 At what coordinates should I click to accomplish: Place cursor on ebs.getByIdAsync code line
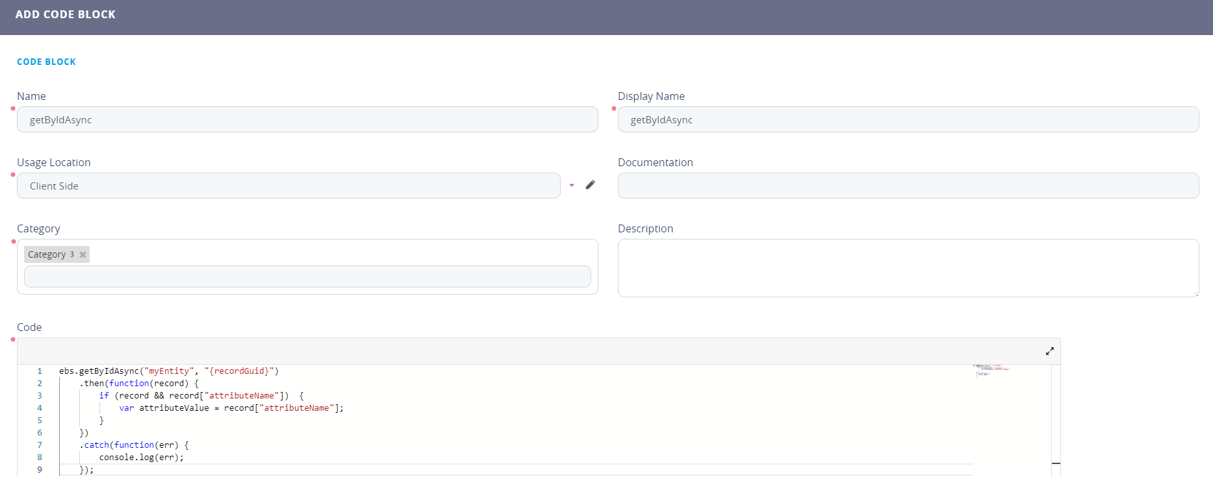(x=168, y=371)
